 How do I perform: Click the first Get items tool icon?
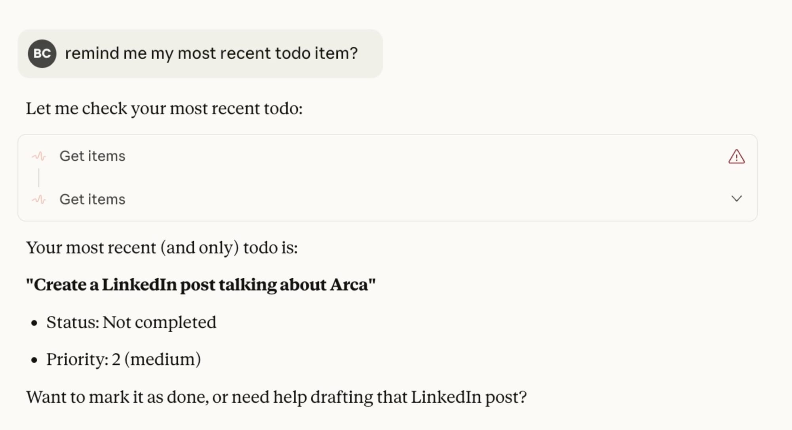[39, 156]
